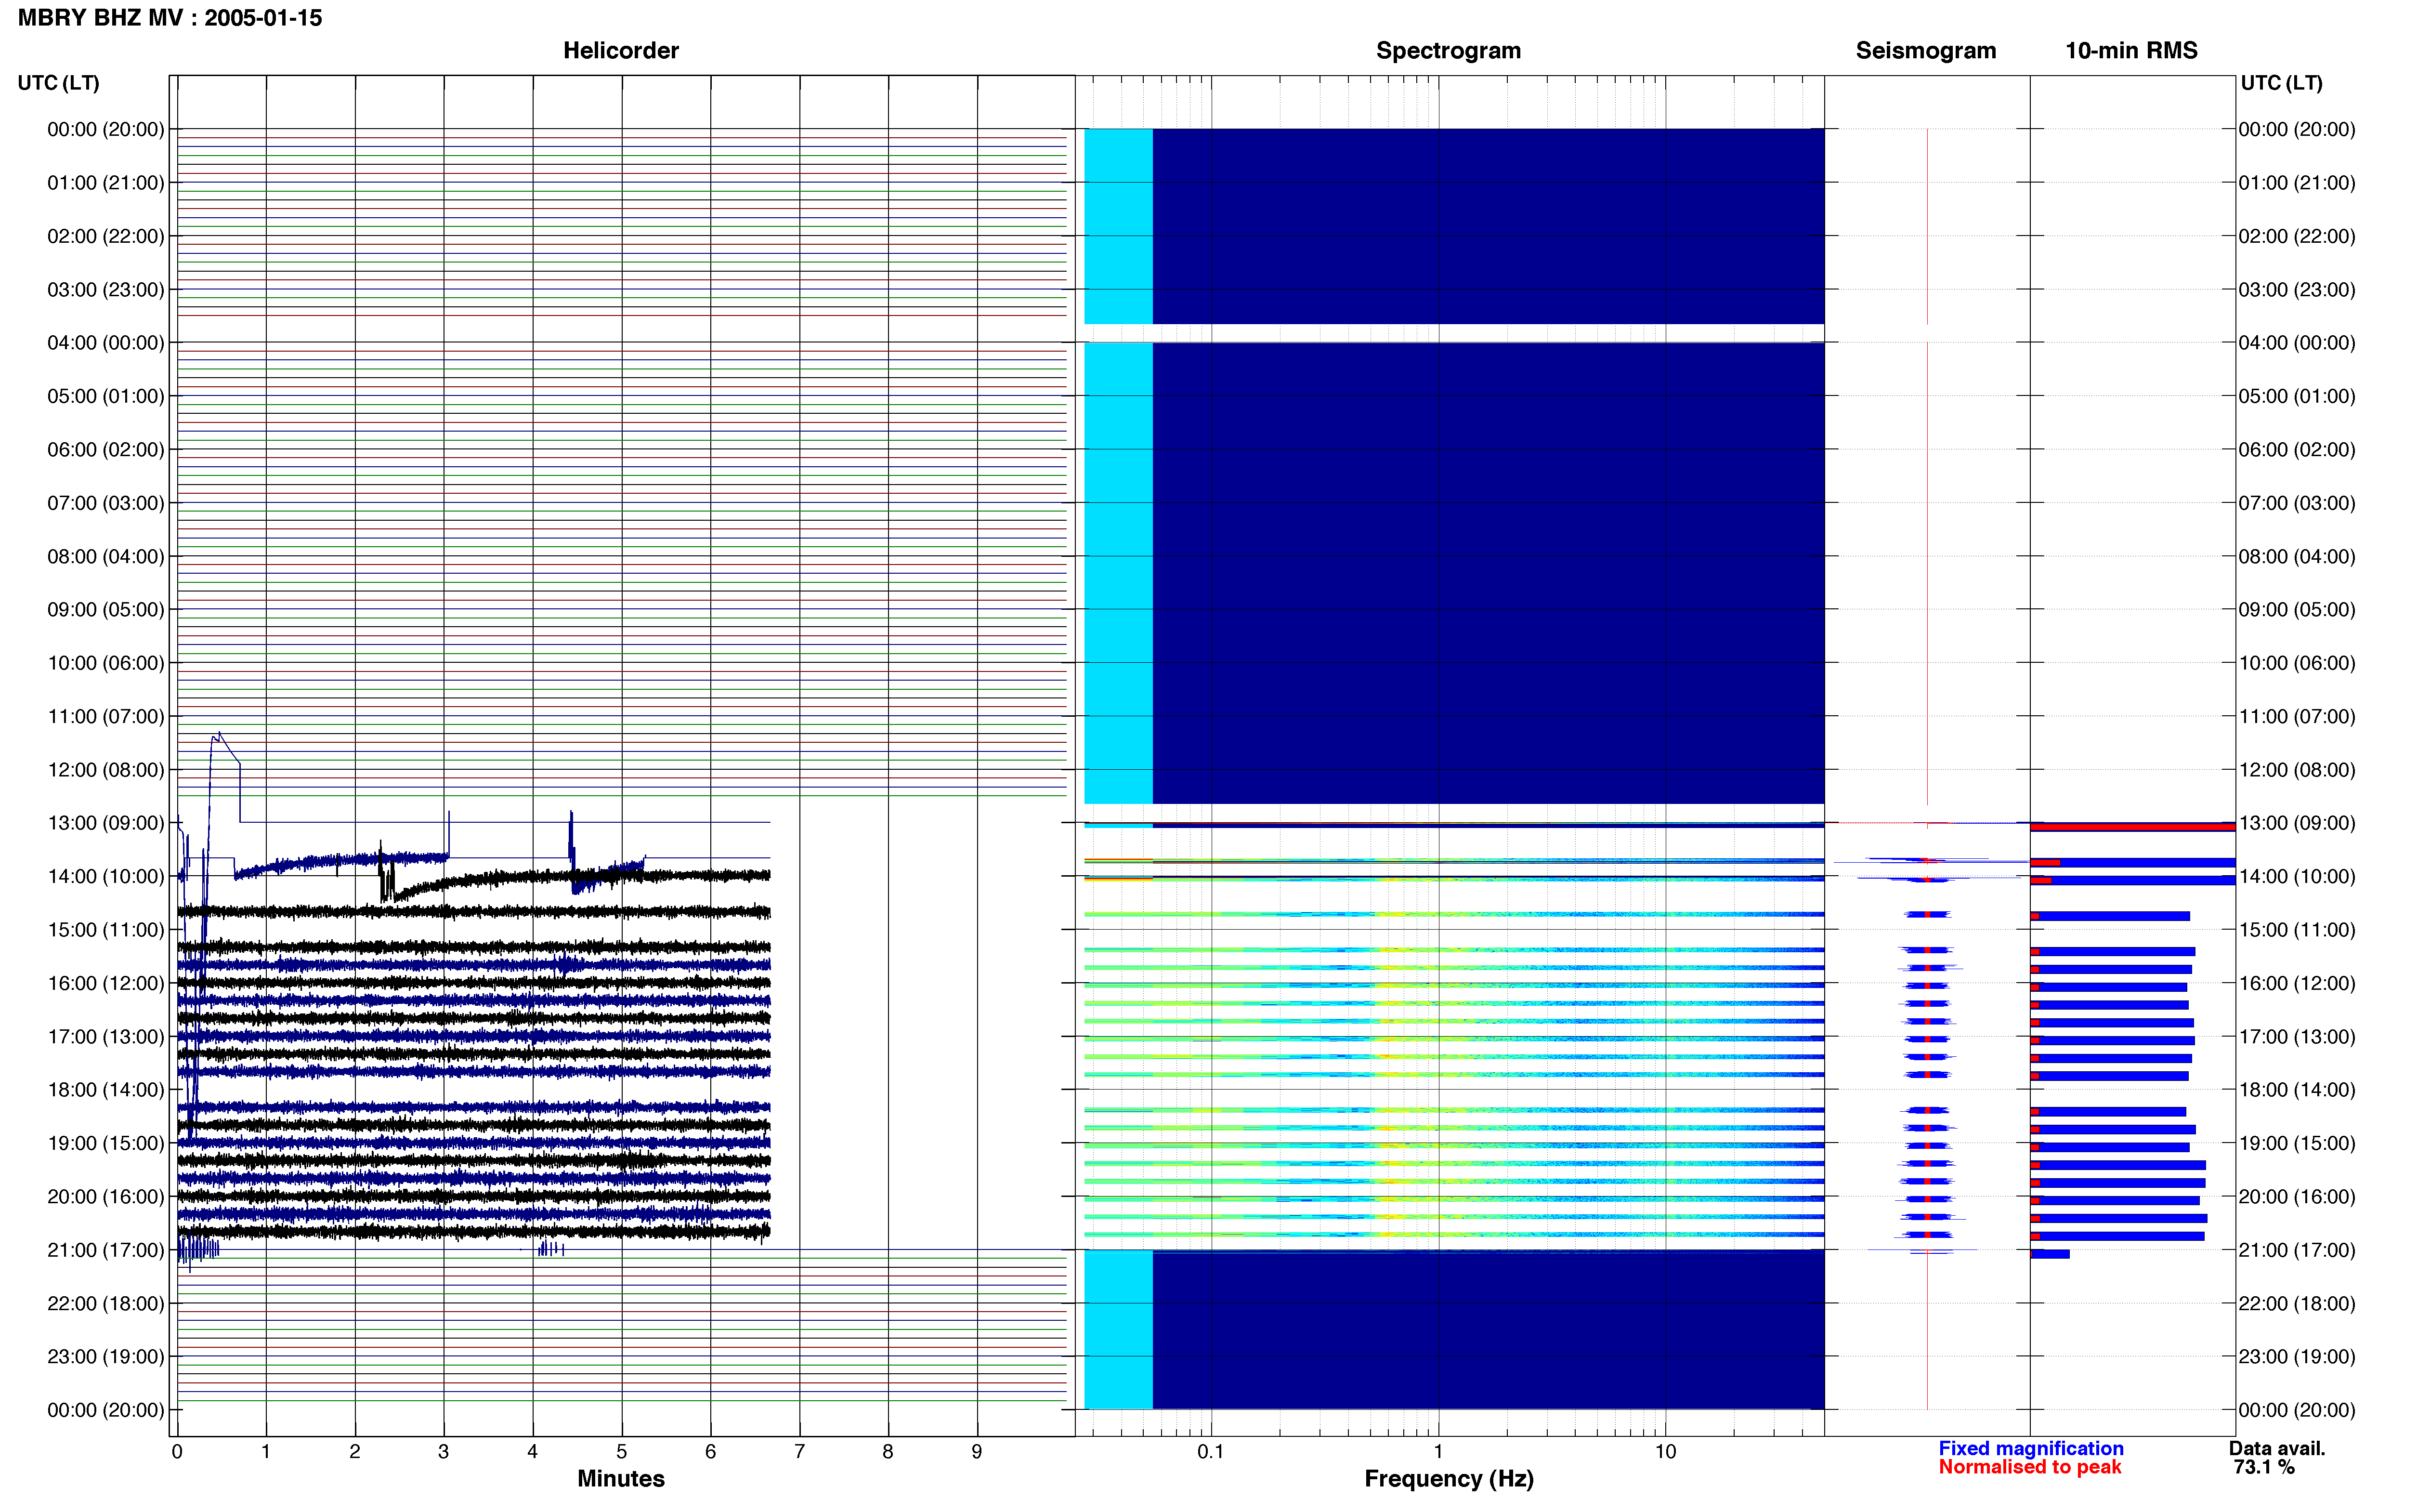Screen dimensions: 2417x1512
Task: Click left-axis time label 15:00 (11:00)
Action: [x=106, y=930]
